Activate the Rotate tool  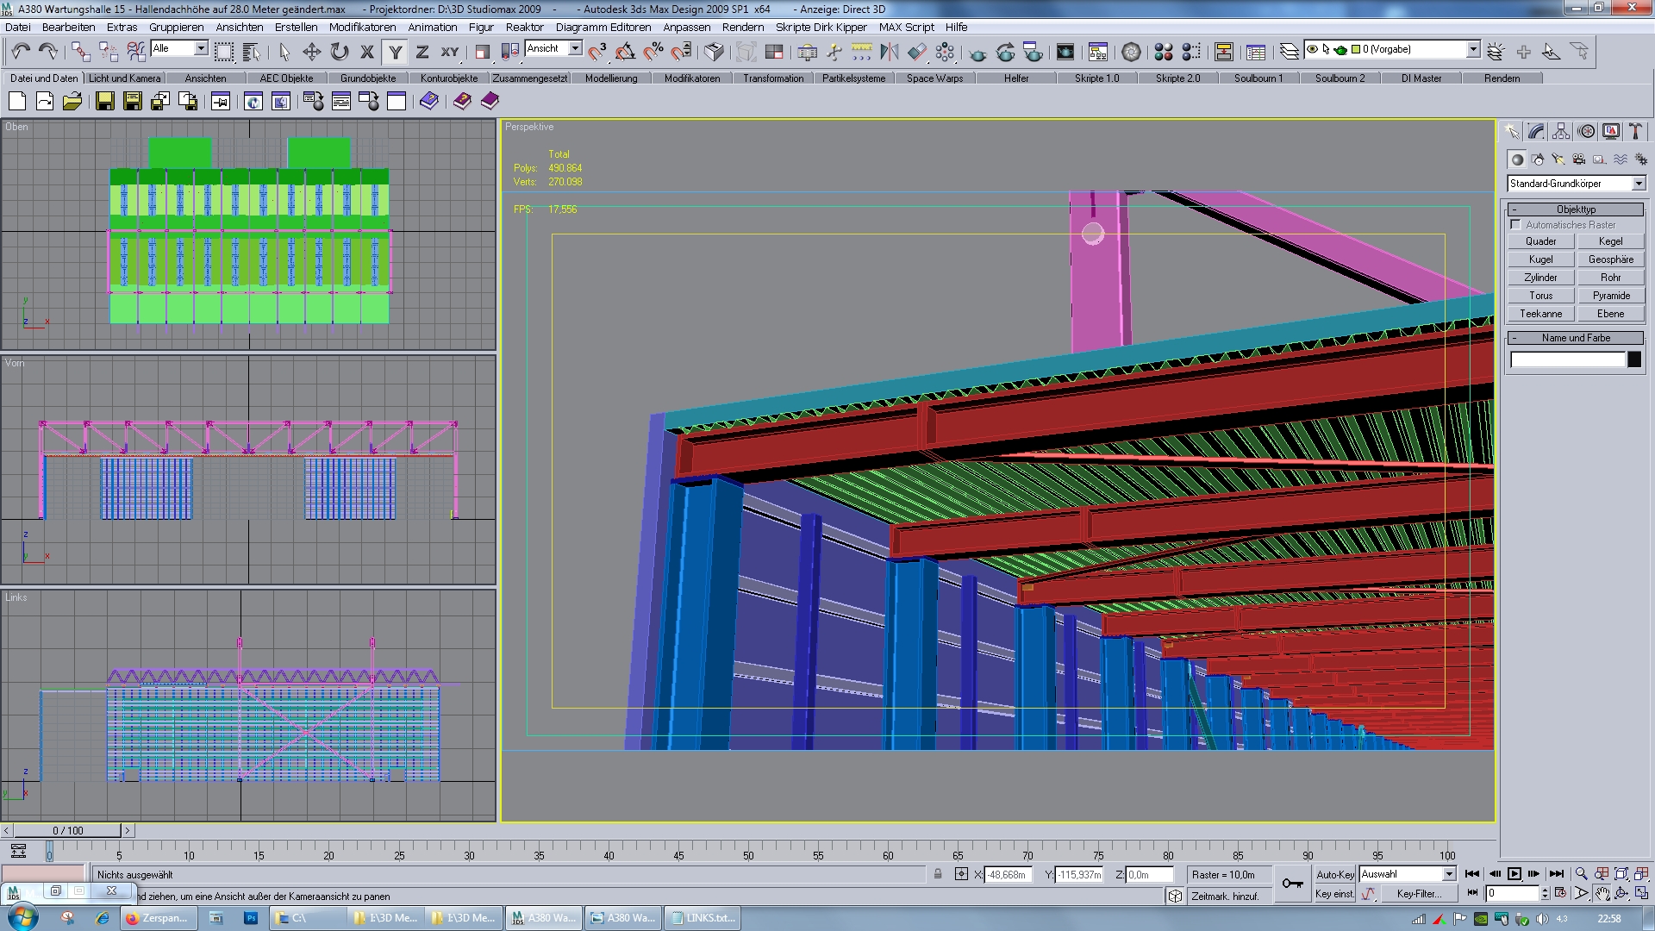tap(339, 53)
